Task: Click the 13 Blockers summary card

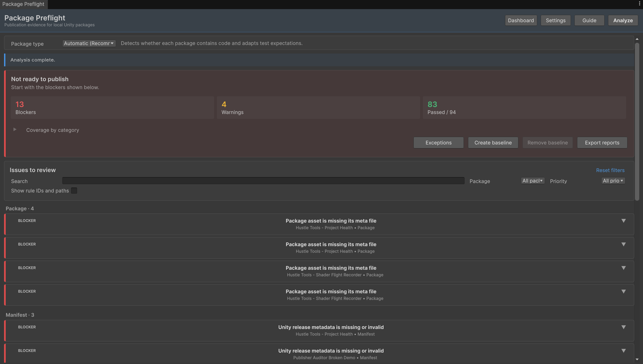Action: 112,108
